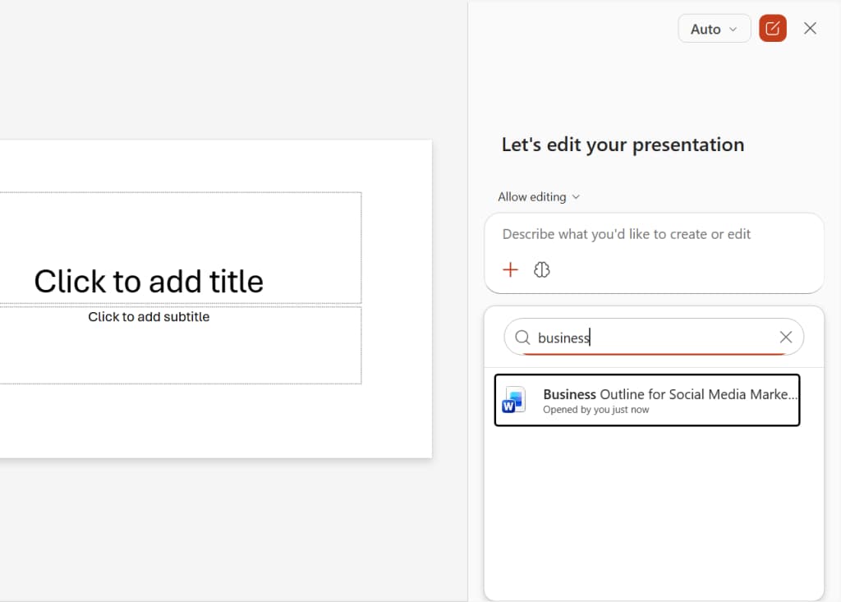The height and width of the screenshot is (602, 841).
Task: Open the Auto model dropdown
Action: tap(714, 29)
